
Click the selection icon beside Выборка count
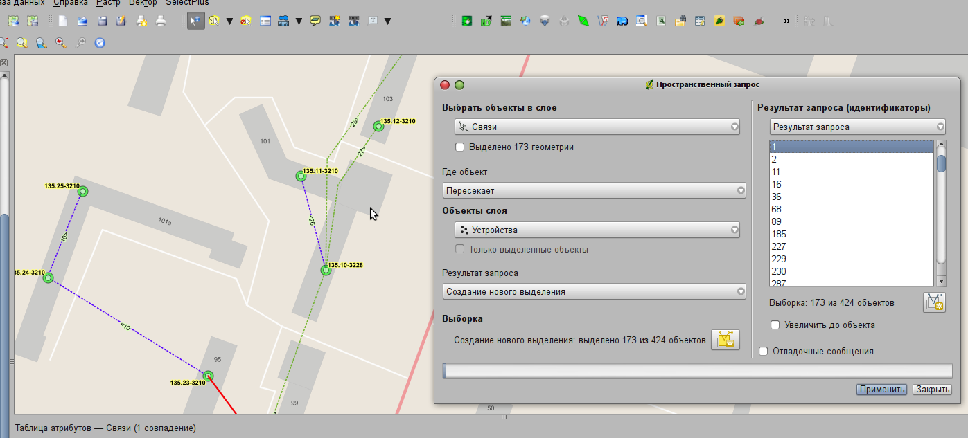tap(934, 302)
